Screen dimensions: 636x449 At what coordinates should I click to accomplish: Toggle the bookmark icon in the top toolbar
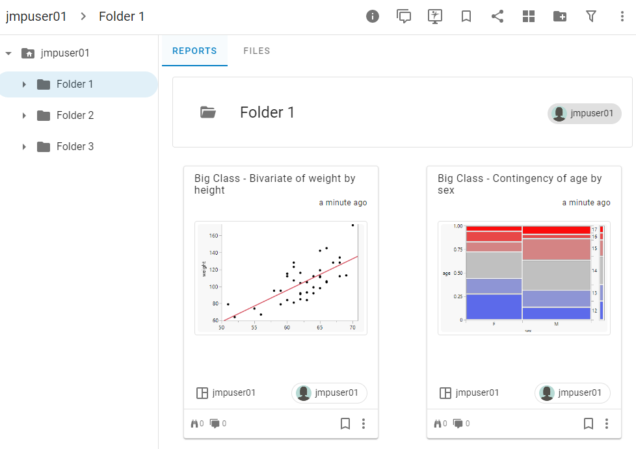(466, 16)
